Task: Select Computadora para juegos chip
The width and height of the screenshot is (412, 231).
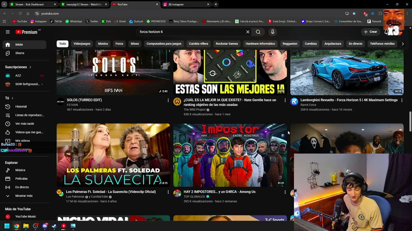Action: [164, 44]
